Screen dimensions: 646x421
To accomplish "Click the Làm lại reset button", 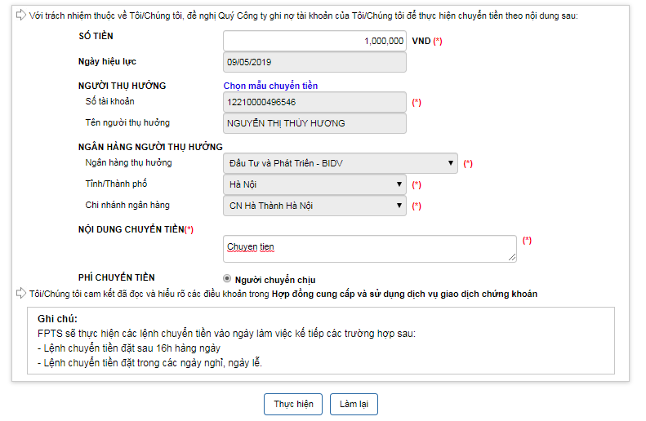I will (x=354, y=404).
